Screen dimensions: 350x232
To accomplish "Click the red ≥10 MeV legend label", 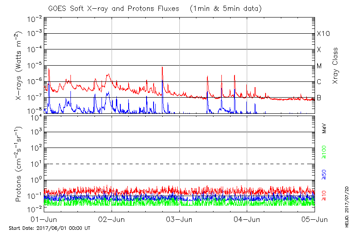I will (324, 195).
